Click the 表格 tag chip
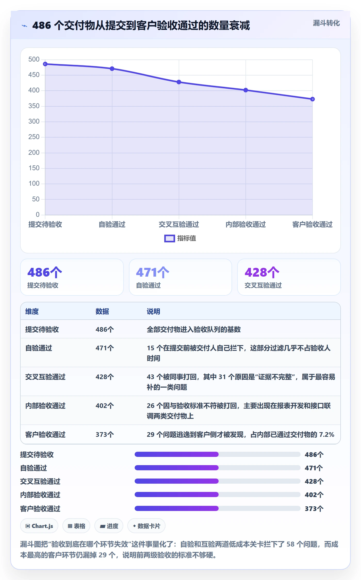Image resolution: width=361 pixels, height=580 pixels. point(76,526)
